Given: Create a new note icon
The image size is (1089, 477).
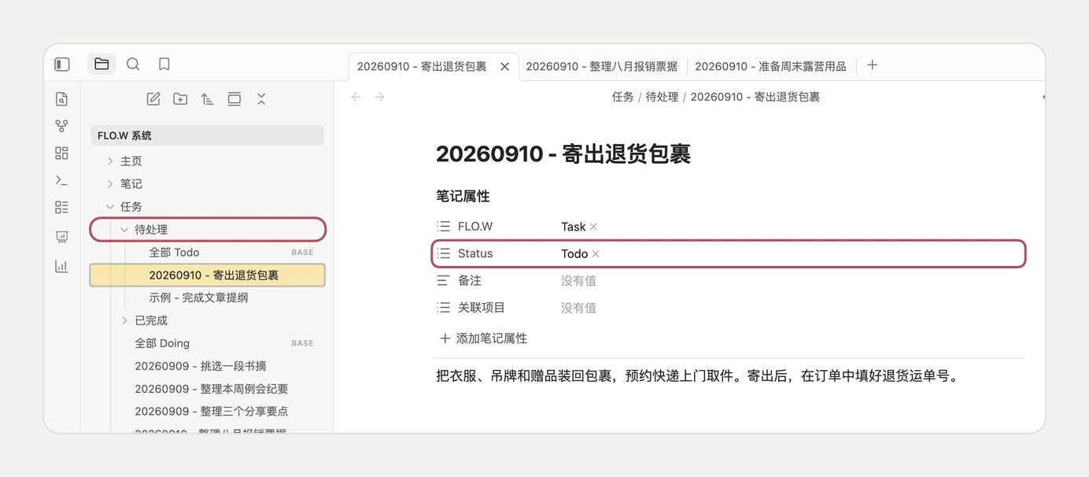Looking at the screenshot, I should pos(153,99).
